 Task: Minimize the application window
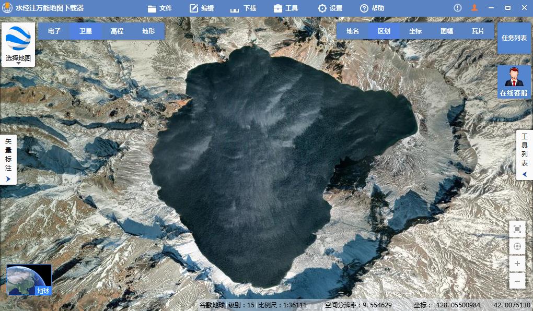tap(491, 8)
